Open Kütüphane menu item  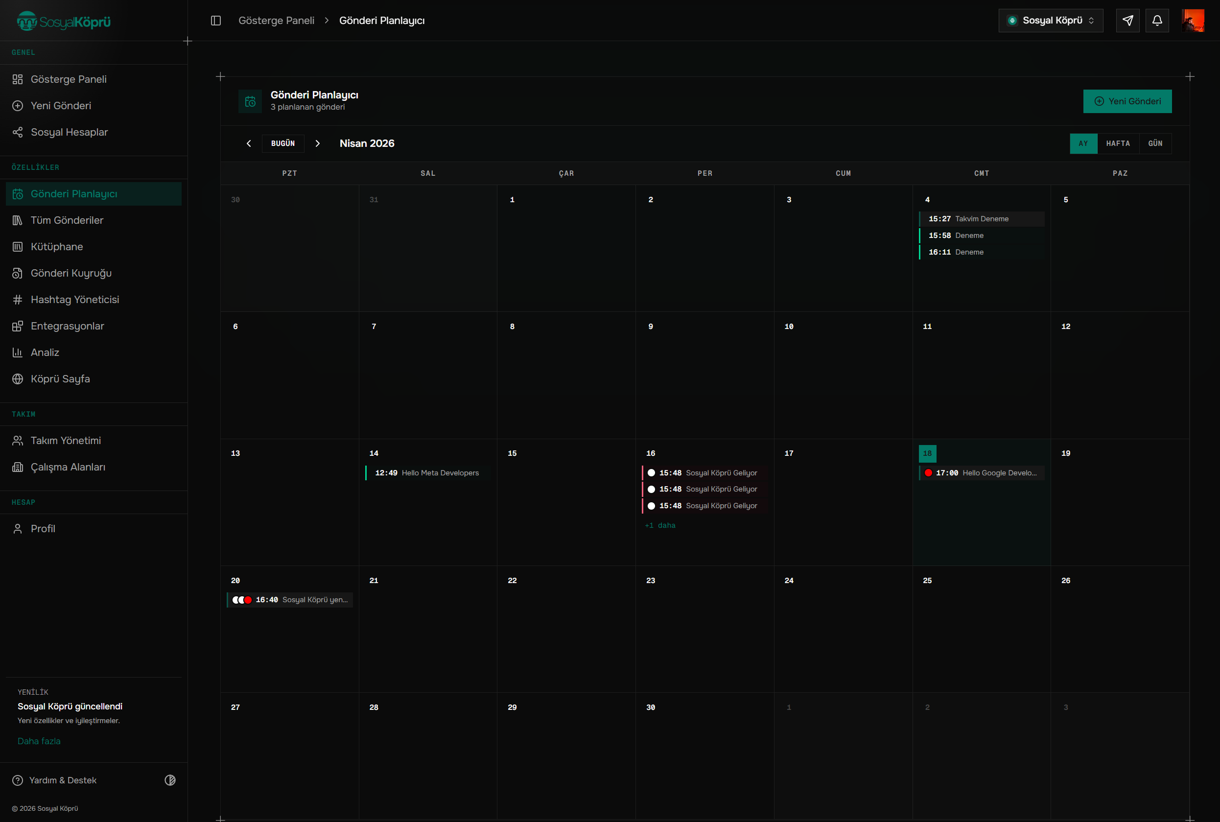[94, 246]
